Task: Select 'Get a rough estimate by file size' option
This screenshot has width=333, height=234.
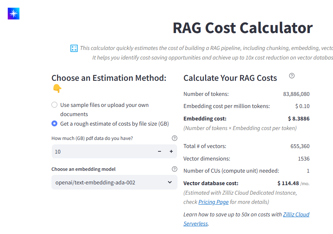Action: pyautogui.click(x=54, y=124)
